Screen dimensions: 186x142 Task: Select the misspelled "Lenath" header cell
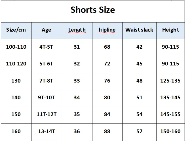tap(77, 30)
